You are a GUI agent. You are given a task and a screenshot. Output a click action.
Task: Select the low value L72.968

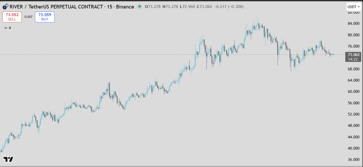coord(187,6)
